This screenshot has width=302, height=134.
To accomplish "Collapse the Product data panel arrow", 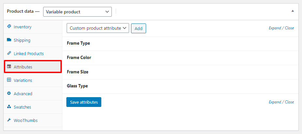I will pyautogui.click(x=293, y=11).
